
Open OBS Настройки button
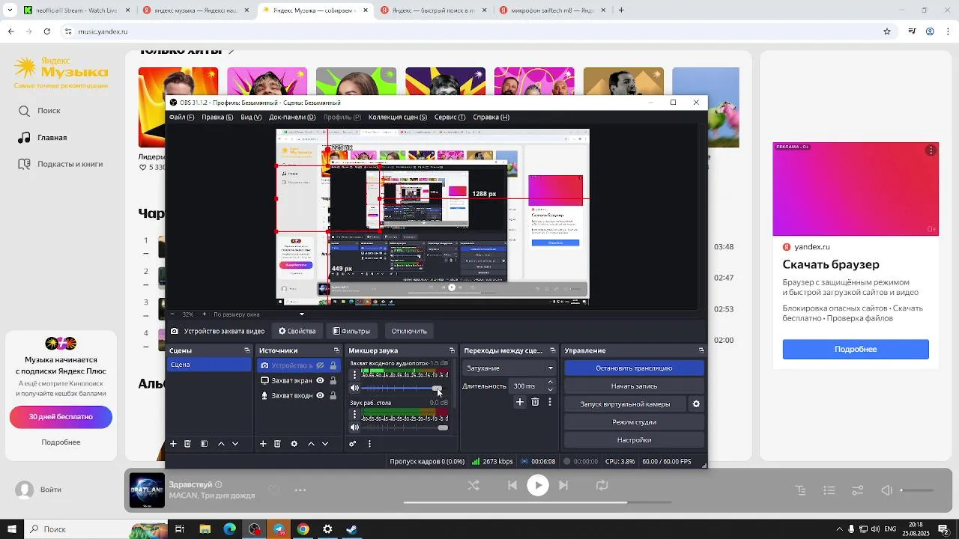(634, 439)
